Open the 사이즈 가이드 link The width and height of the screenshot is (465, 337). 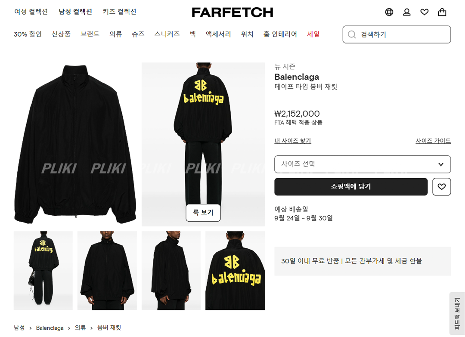coord(433,141)
